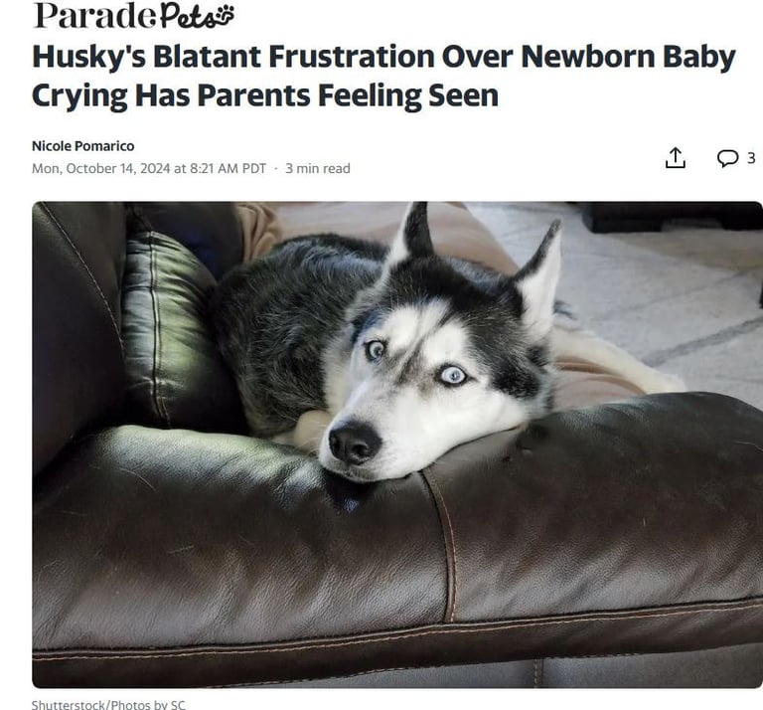
Task: Click the share upload arrow icon
Action: point(675,158)
